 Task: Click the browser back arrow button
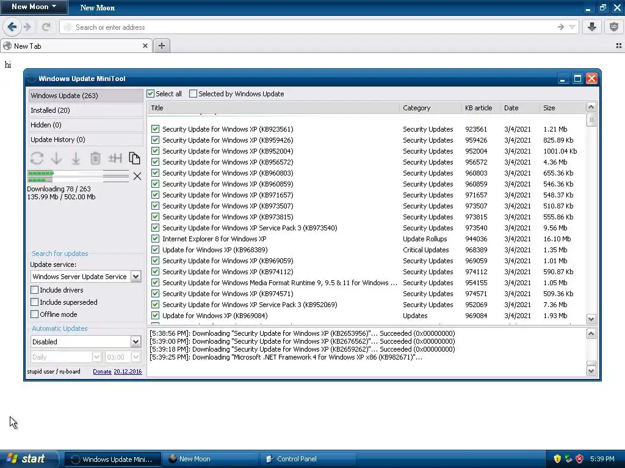[12, 27]
